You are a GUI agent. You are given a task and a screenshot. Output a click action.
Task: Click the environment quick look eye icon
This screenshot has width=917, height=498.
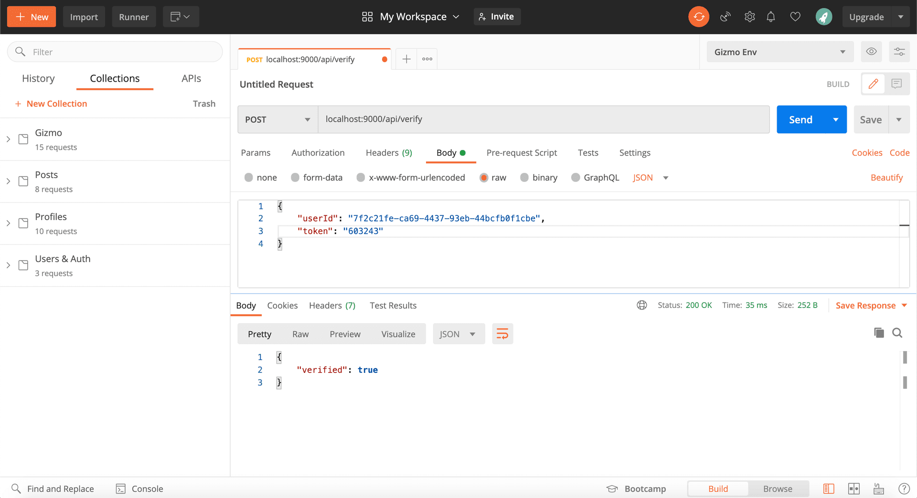pos(871,52)
